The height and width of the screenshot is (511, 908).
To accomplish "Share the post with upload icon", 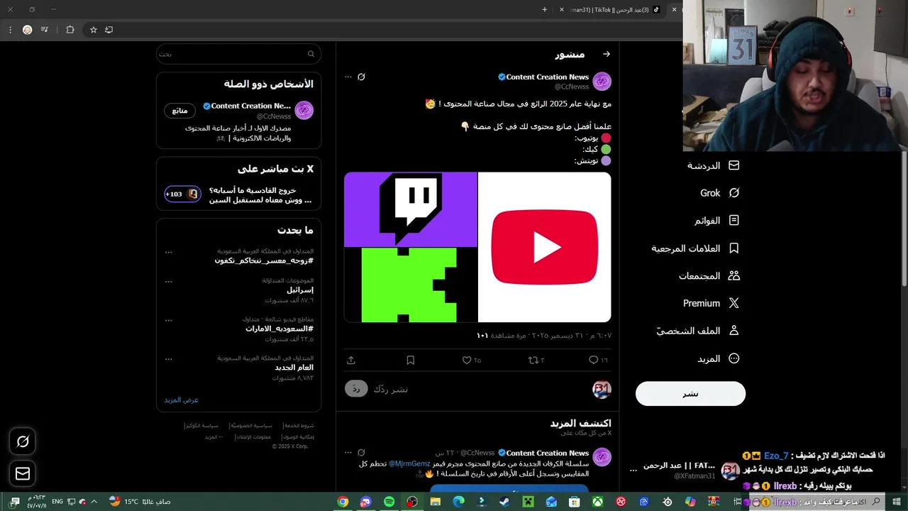I will (351, 360).
